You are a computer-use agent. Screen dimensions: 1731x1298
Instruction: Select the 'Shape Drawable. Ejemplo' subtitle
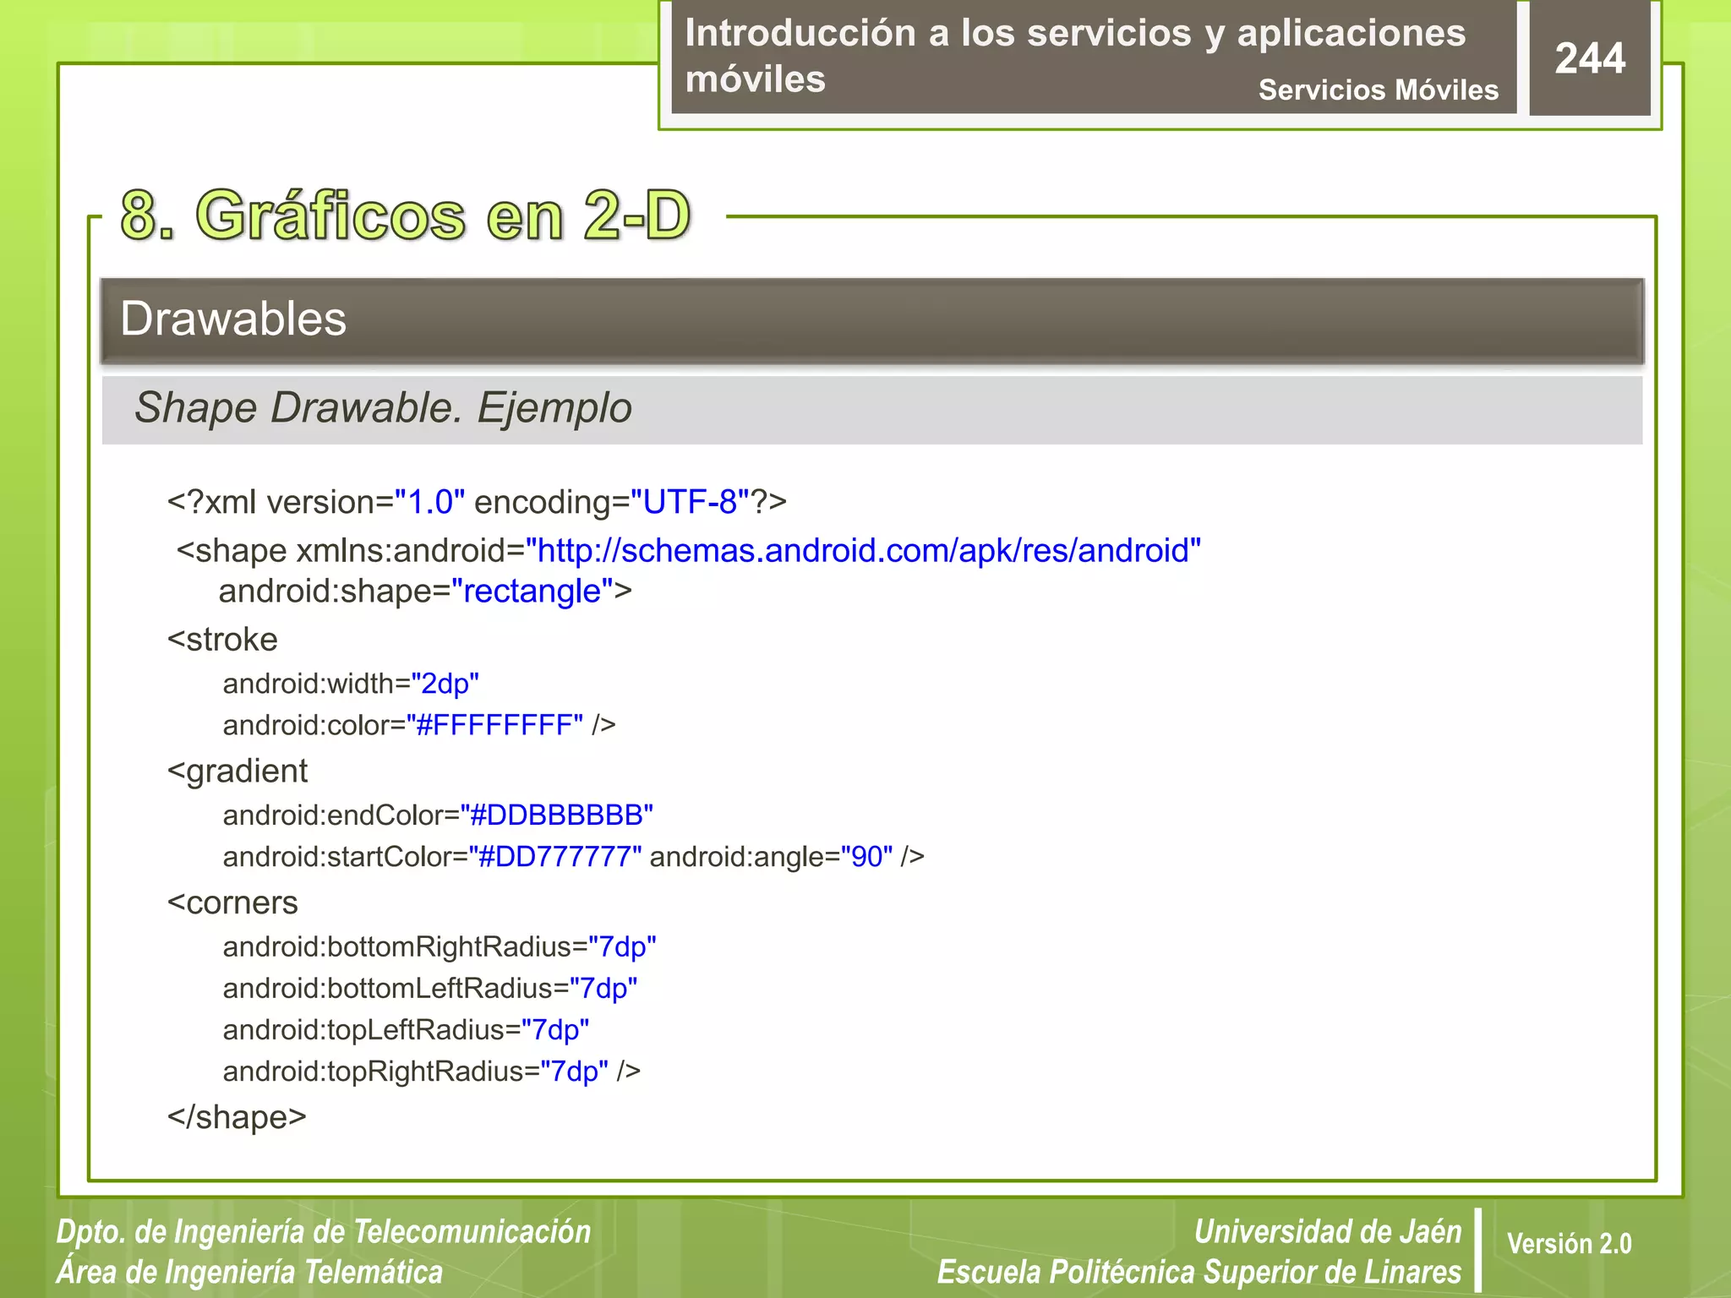click(383, 408)
